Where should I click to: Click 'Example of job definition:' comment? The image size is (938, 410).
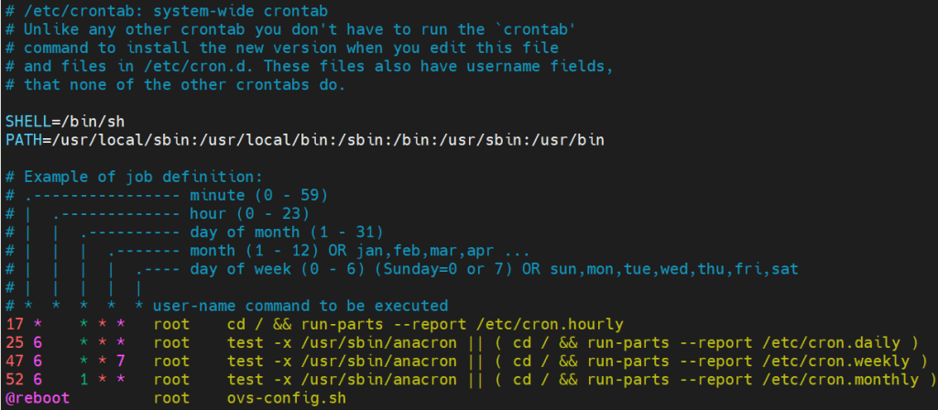[143, 177]
